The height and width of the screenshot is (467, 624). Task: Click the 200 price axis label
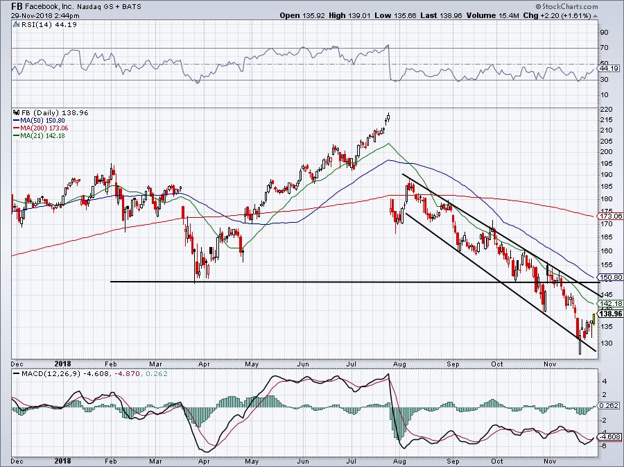(607, 152)
